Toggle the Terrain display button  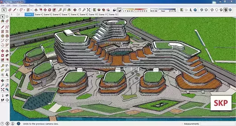[186, 10]
